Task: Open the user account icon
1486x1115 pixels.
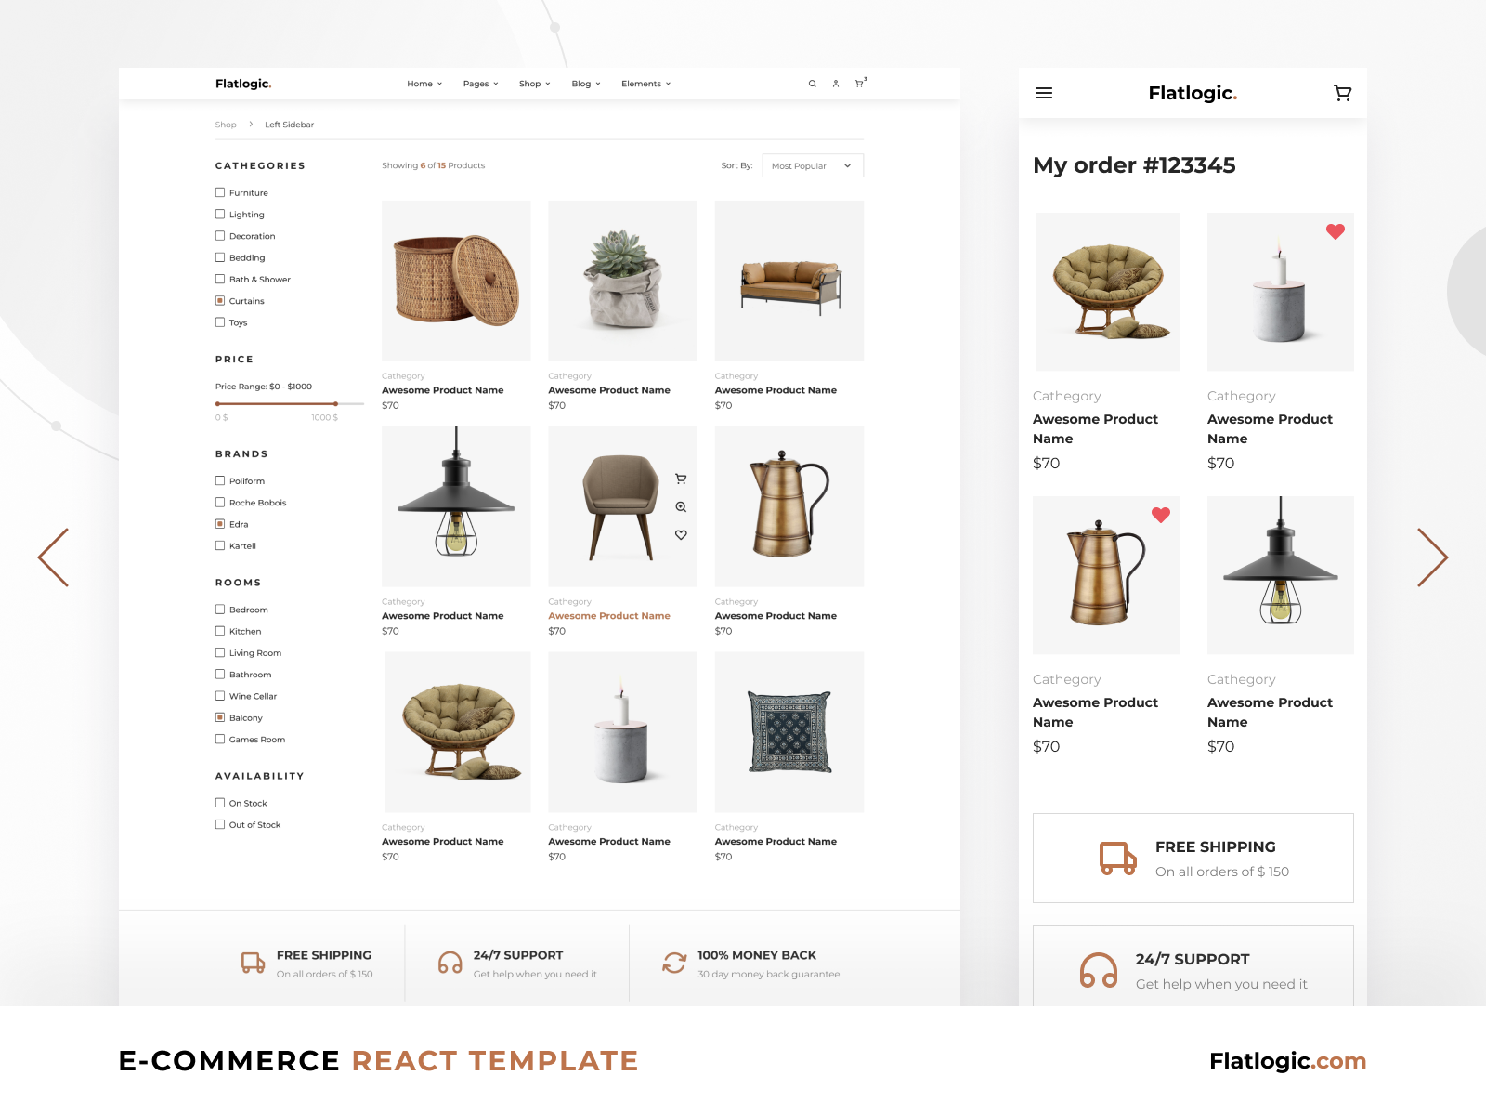Action: [836, 84]
